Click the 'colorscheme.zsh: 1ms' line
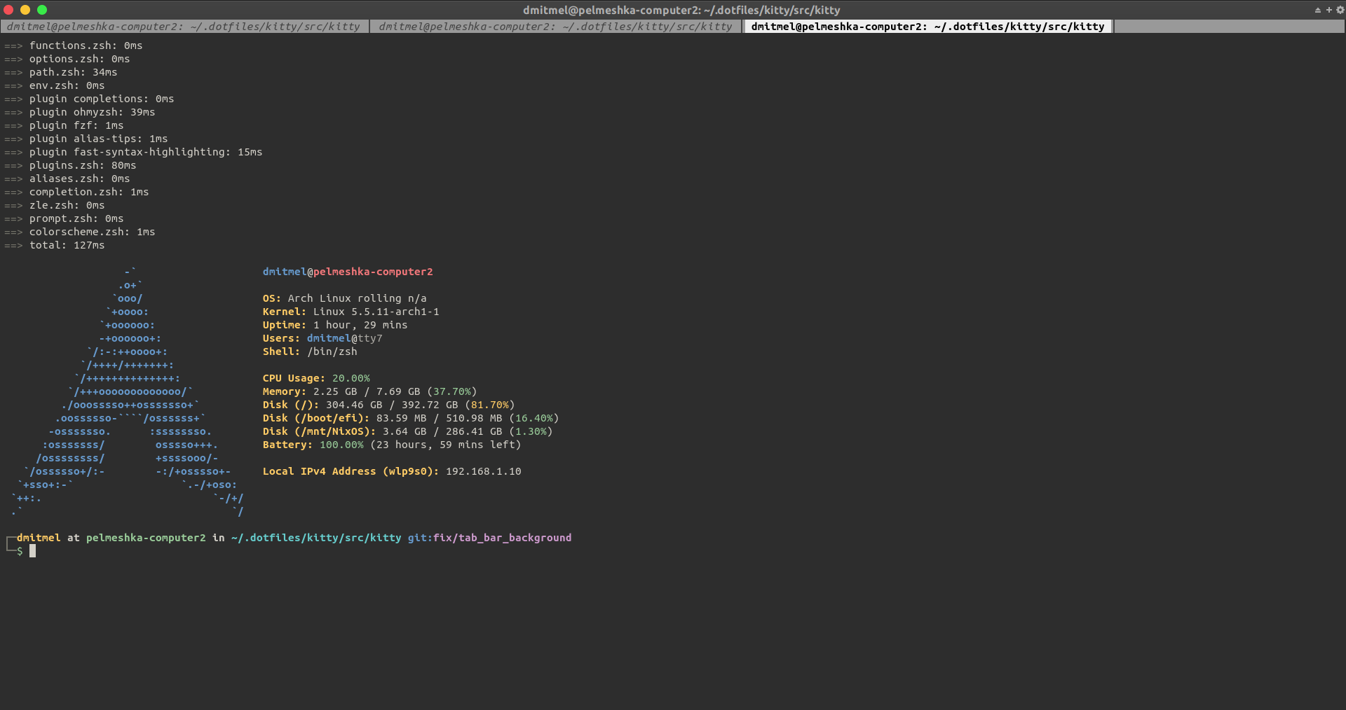This screenshot has height=710, width=1346. pyautogui.click(x=79, y=232)
